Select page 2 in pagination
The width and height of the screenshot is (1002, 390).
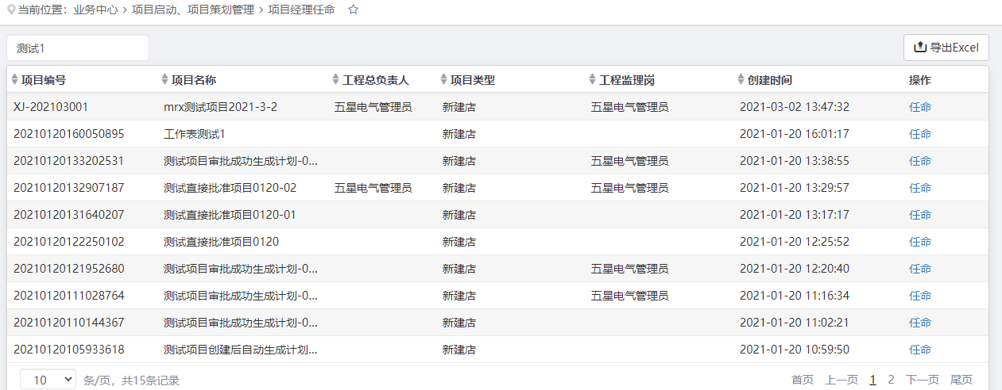point(892,380)
